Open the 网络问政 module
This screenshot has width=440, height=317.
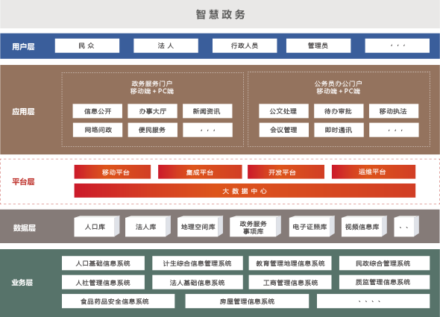pyautogui.click(x=98, y=130)
